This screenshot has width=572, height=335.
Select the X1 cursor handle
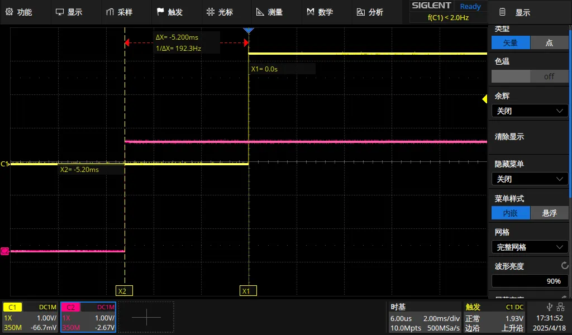(x=248, y=291)
